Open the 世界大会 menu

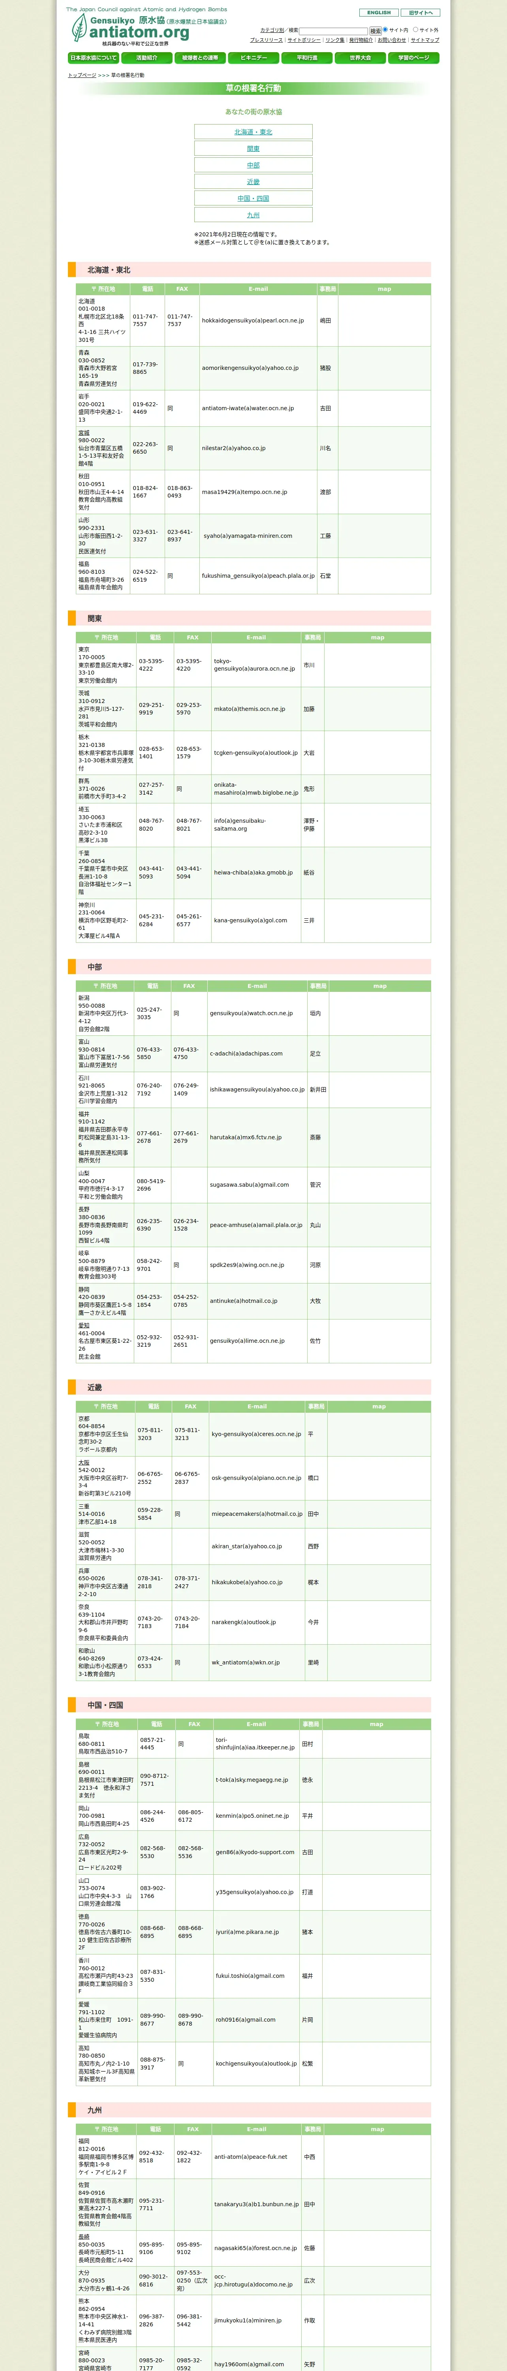click(361, 58)
